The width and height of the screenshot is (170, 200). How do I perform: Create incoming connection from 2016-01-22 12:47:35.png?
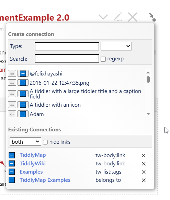(12, 83)
